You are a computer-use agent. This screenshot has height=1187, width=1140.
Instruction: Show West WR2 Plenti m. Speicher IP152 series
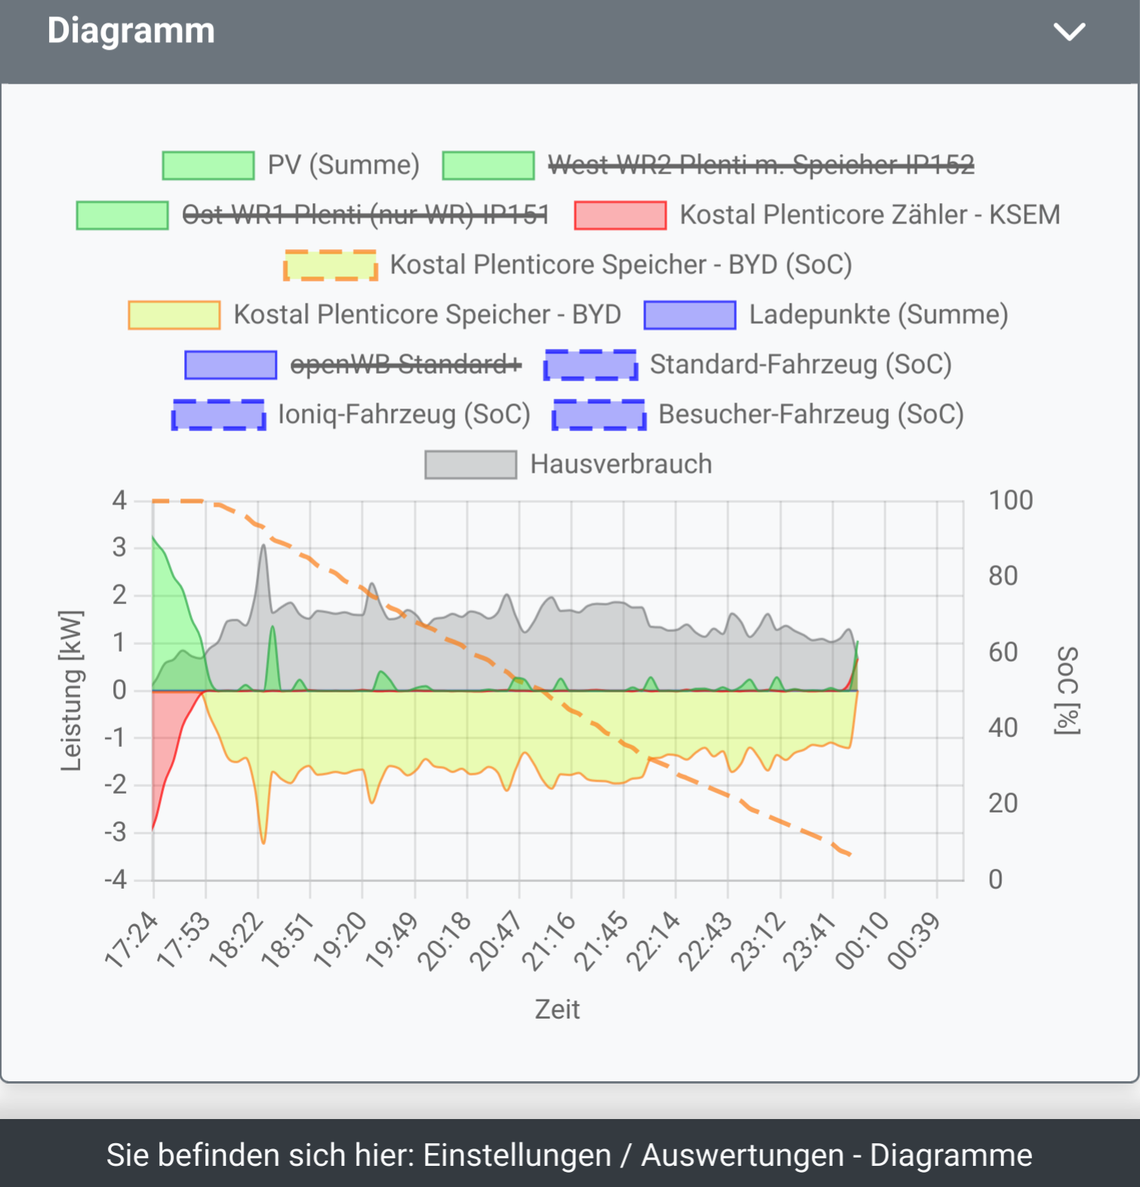click(760, 165)
